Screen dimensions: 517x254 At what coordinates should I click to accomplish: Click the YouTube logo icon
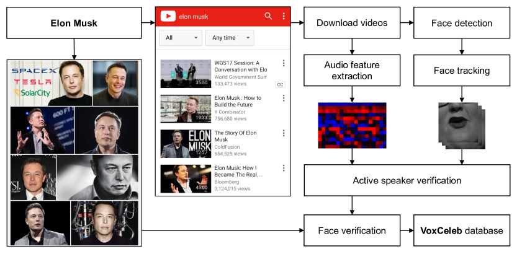point(167,16)
